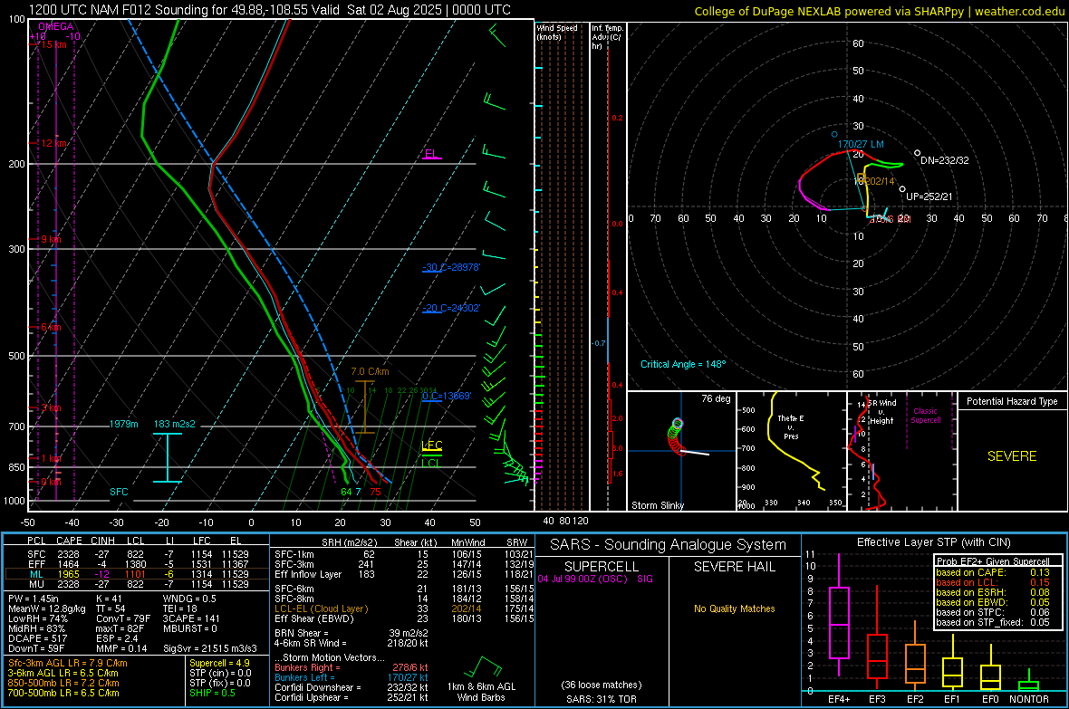Click the 'Supercell = 4.9' composite value
Viewport: 1069px width, 709px height.
click(x=219, y=663)
